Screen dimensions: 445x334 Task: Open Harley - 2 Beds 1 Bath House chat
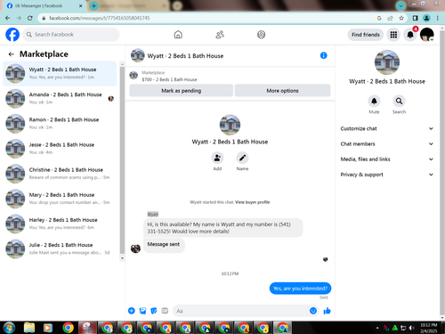(60, 224)
